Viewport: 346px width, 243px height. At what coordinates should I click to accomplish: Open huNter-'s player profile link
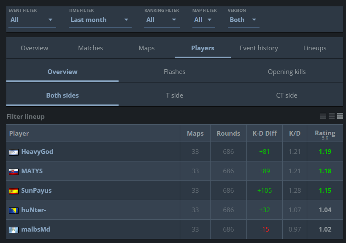click(x=33, y=210)
